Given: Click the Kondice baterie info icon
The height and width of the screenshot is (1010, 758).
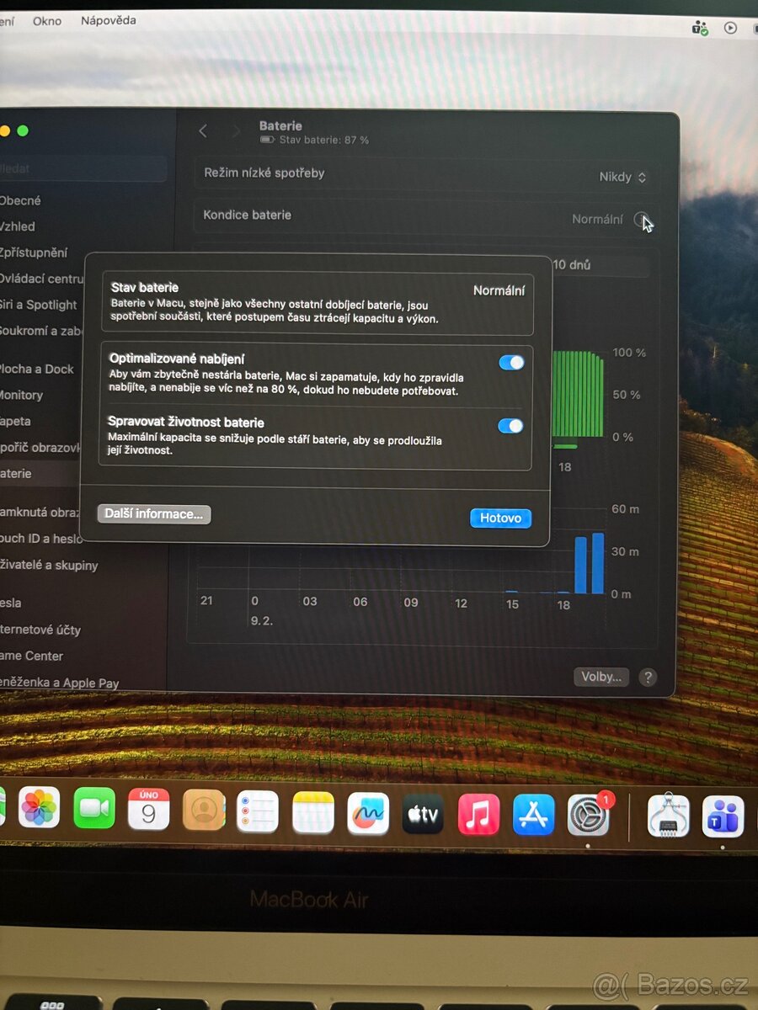Looking at the screenshot, I should click(x=641, y=219).
